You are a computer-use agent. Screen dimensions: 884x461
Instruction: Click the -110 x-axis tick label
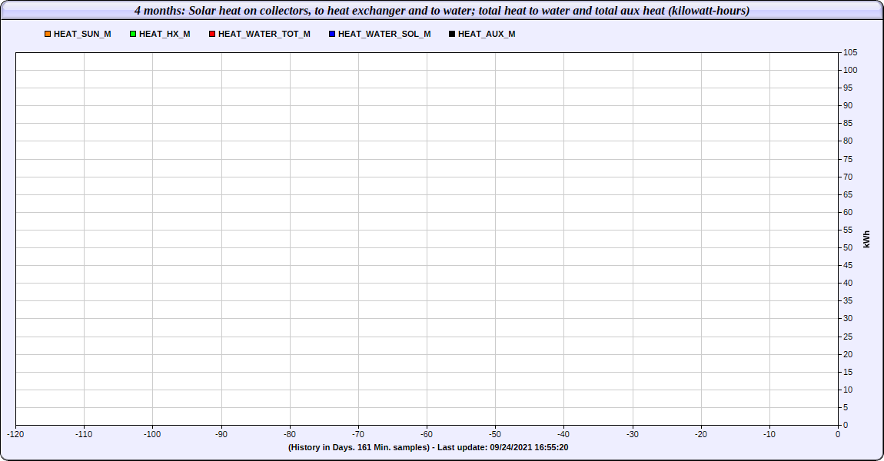tap(84, 434)
